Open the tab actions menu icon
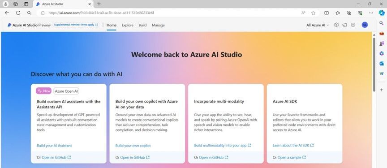Image resolution: width=387 pixels, height=168 pixels. 26,4
